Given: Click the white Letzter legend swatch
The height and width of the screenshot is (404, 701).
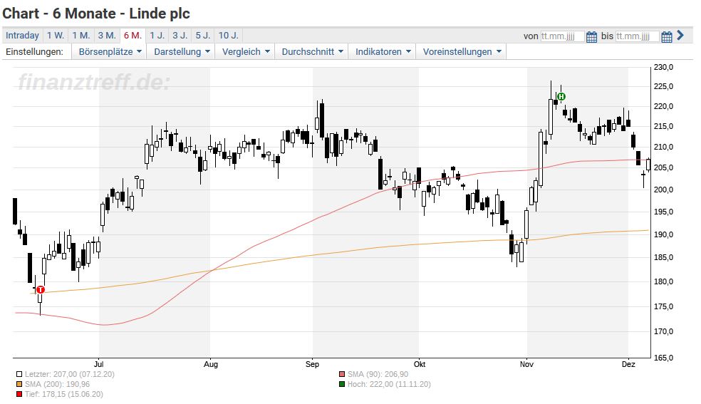Looking at the screenshot, I should pyautogui.click(x=19, y=375).
